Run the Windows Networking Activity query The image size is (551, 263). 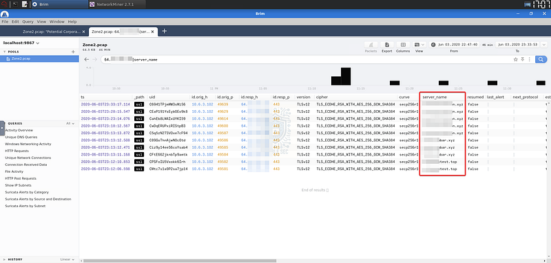[x=28, y=144]
